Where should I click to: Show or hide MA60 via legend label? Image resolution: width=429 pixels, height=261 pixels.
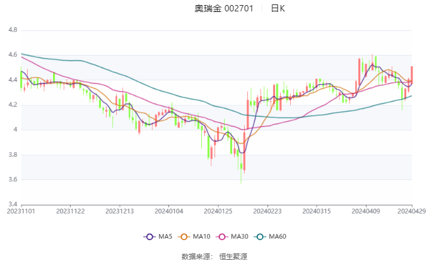(x=278, y=236)
